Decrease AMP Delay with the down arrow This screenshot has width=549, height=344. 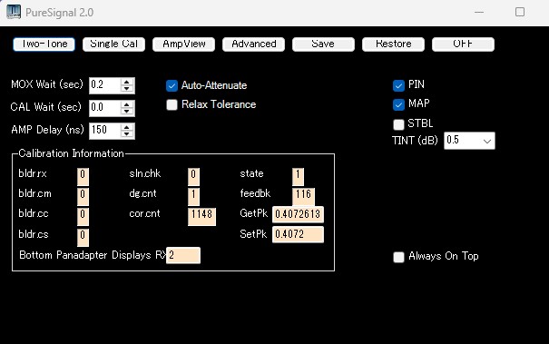coord(127,134)
